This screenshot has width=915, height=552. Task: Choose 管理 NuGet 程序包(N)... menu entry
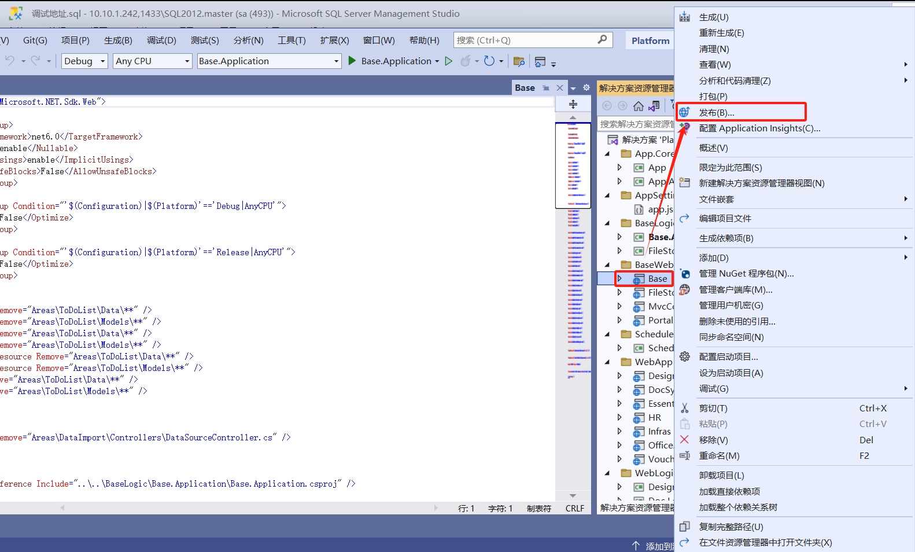pyautogui.click(x=746, y=273)
